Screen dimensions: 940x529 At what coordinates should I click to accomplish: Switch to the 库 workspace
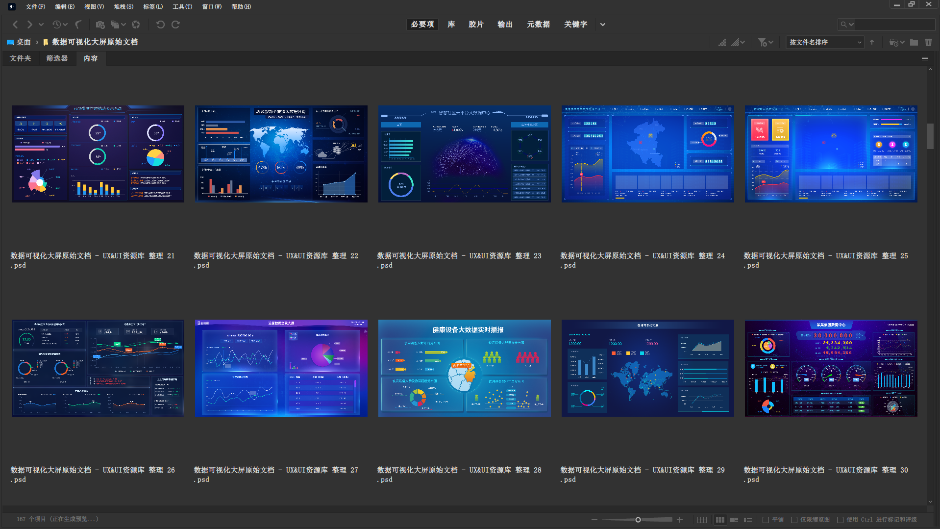(451, 25)
